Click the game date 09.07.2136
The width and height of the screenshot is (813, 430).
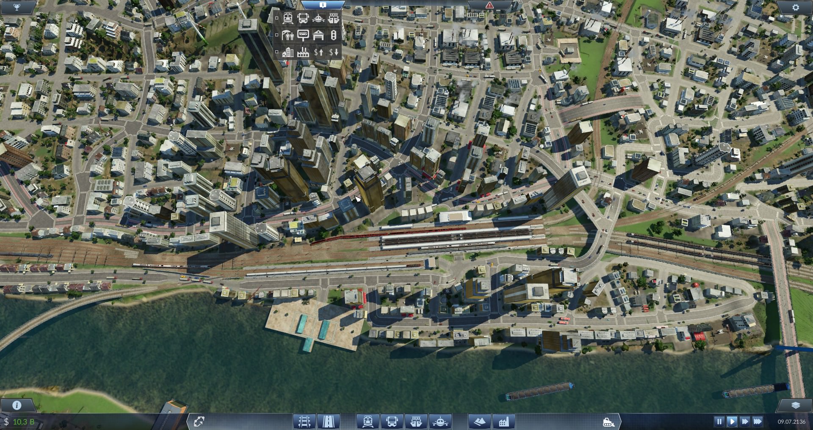click(791, 422)
